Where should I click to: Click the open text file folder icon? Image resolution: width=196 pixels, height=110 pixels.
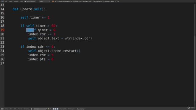(x=49, y=109)
